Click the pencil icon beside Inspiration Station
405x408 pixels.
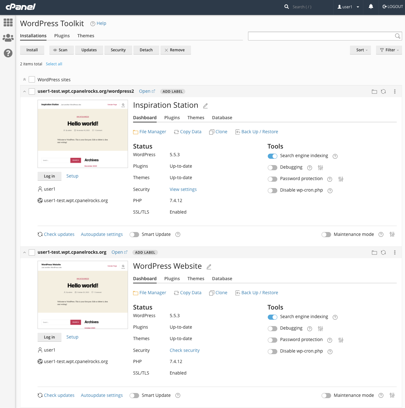click(205, 106)
